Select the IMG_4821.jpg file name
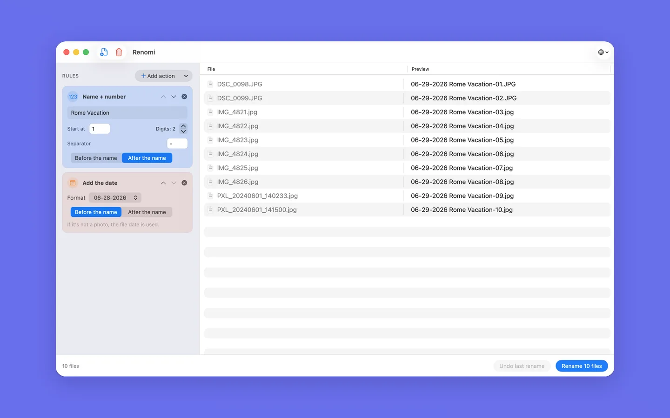This screenshot has height=418, width=670. coord(237,112)
